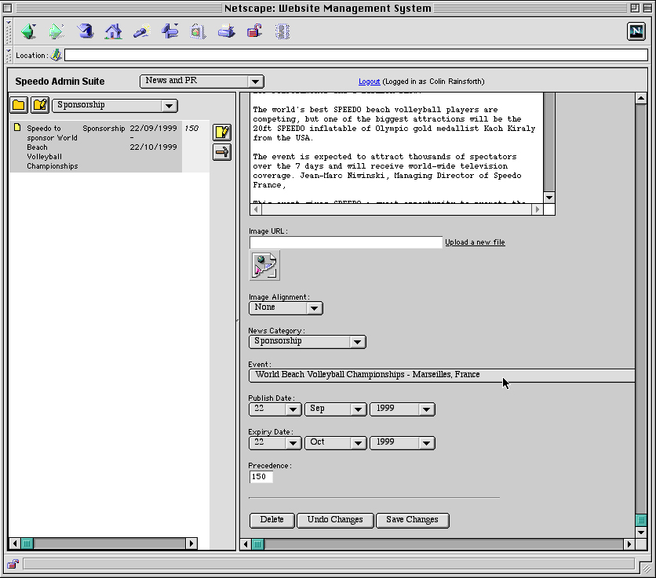656x578 pixels.
Task: Click the image picker icon below Image URL
Action: click(264, 266)
